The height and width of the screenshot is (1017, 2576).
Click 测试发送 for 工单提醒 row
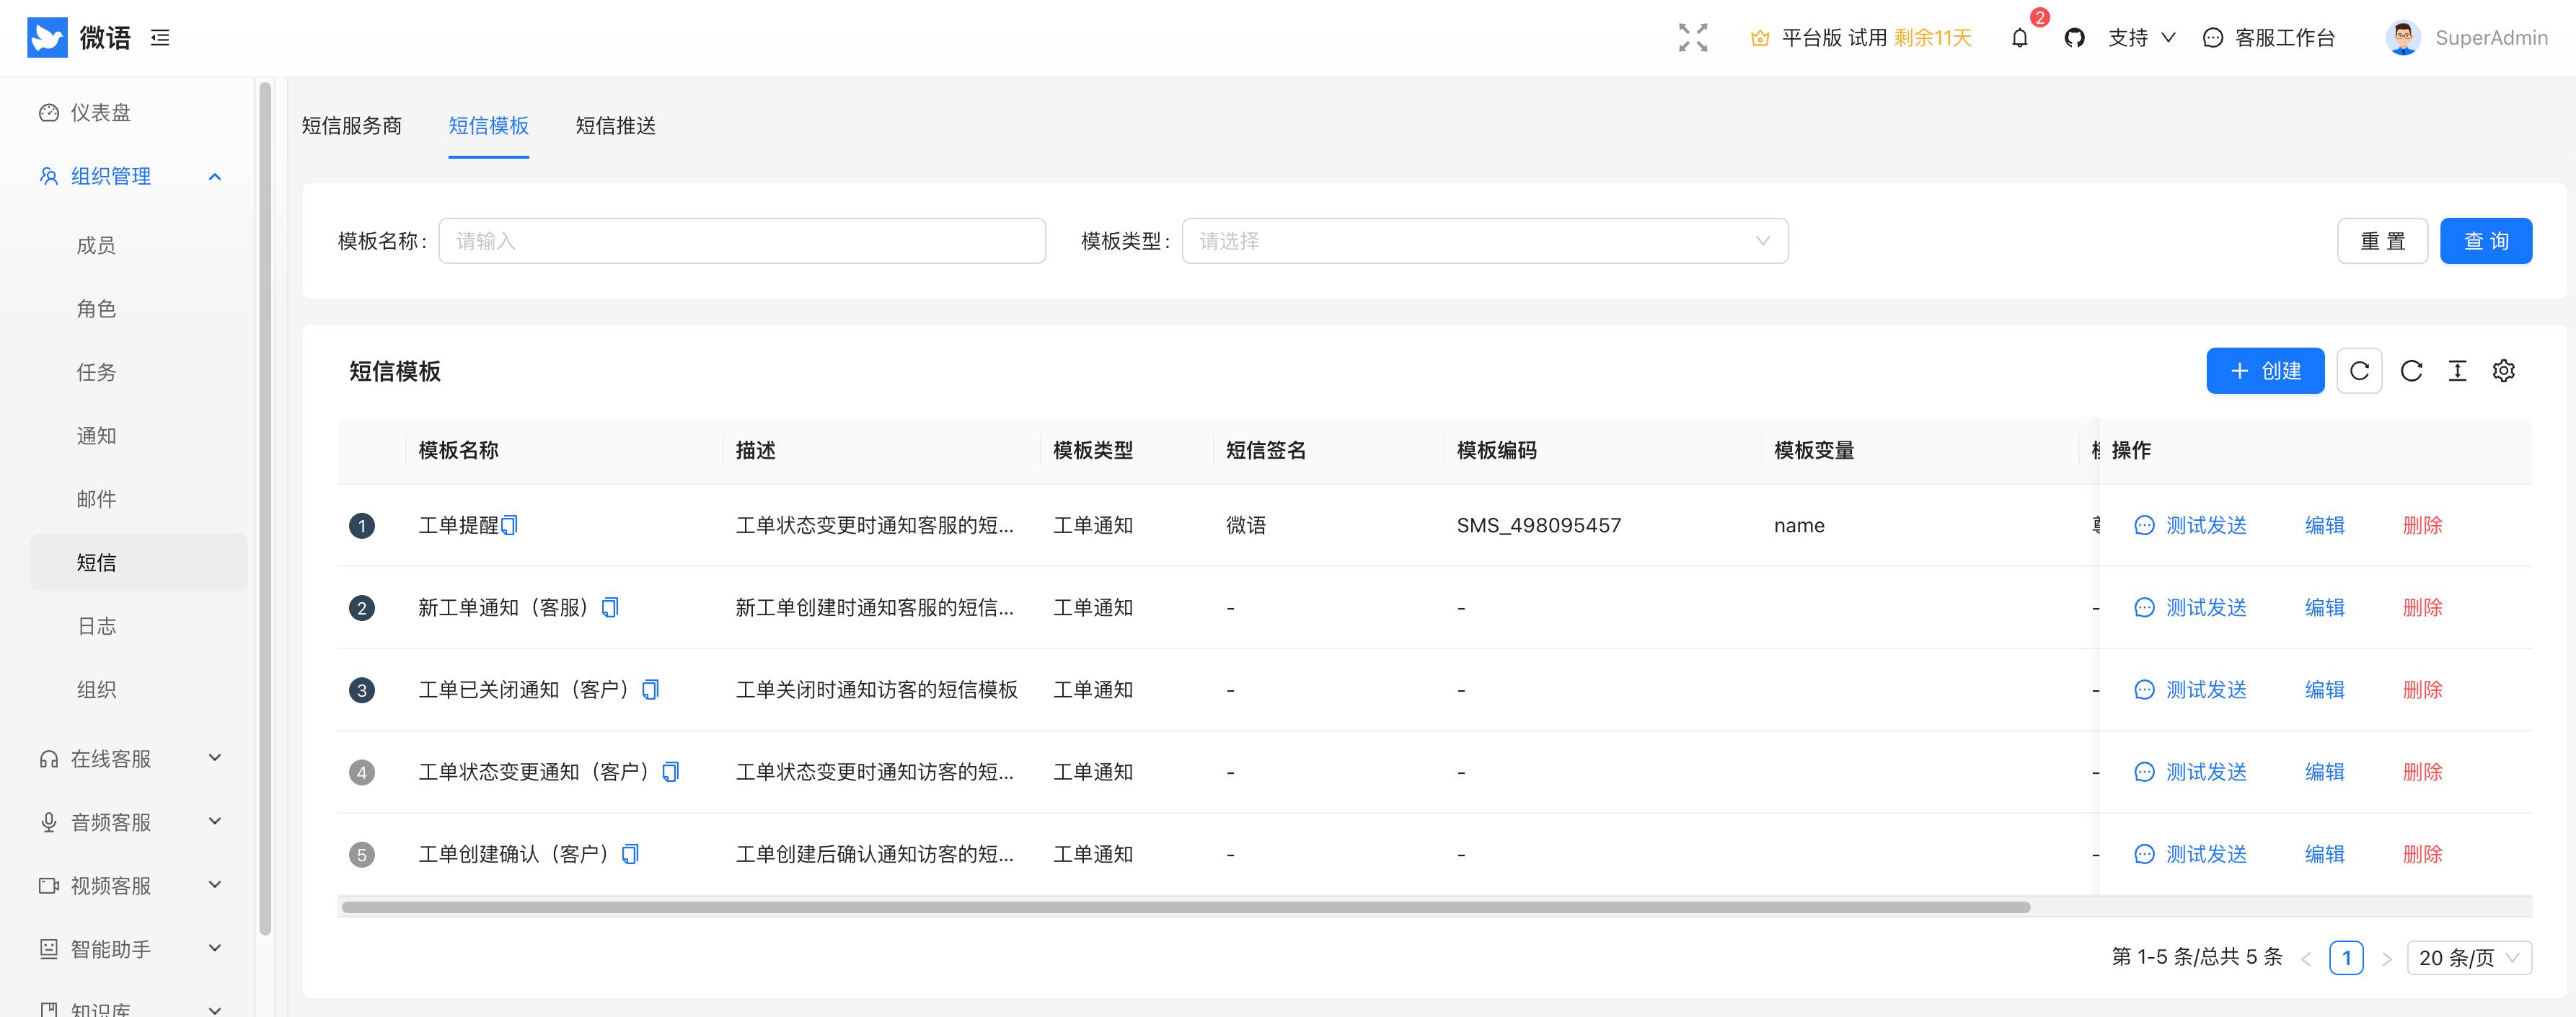[2190, 525]
